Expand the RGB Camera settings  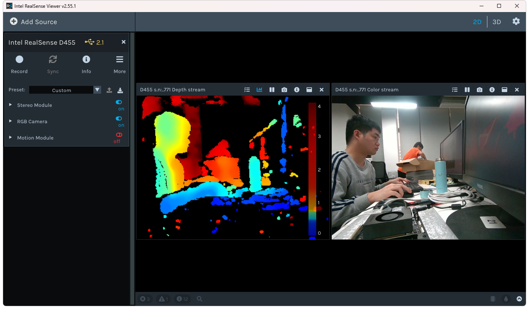[x=10, y=121]
